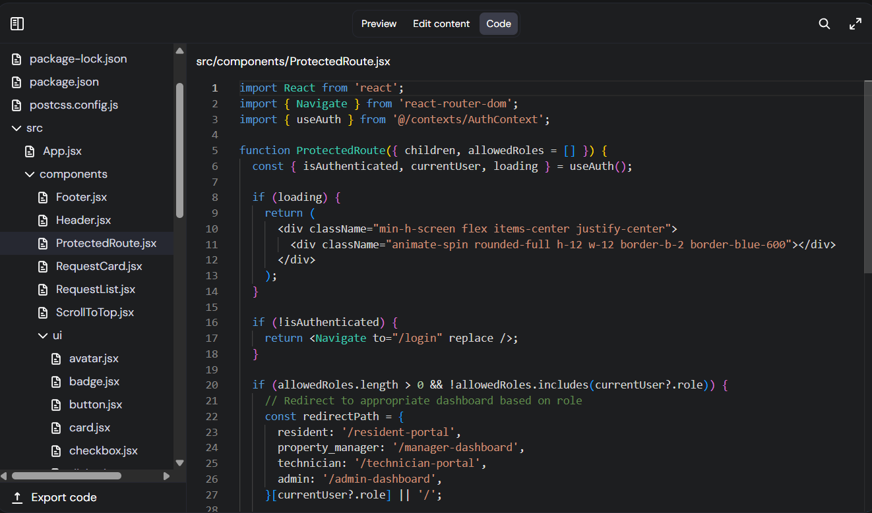This screenshot has width=872, height=513.
Task: Collapse the src folder chevron
Action: (16, 128)
